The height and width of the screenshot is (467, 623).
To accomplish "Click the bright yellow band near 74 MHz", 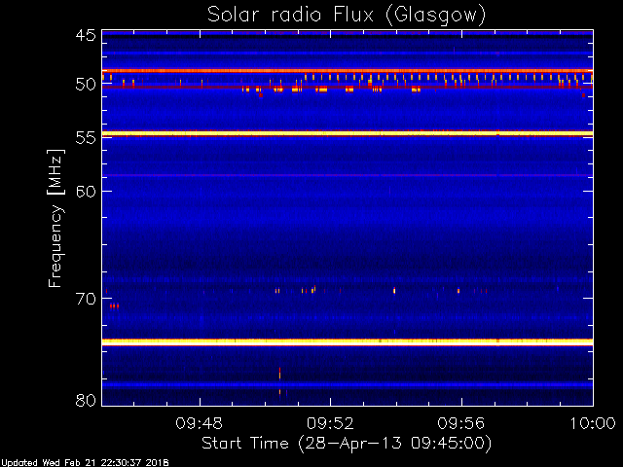I will pyautogui.click(x=348, y=341).
